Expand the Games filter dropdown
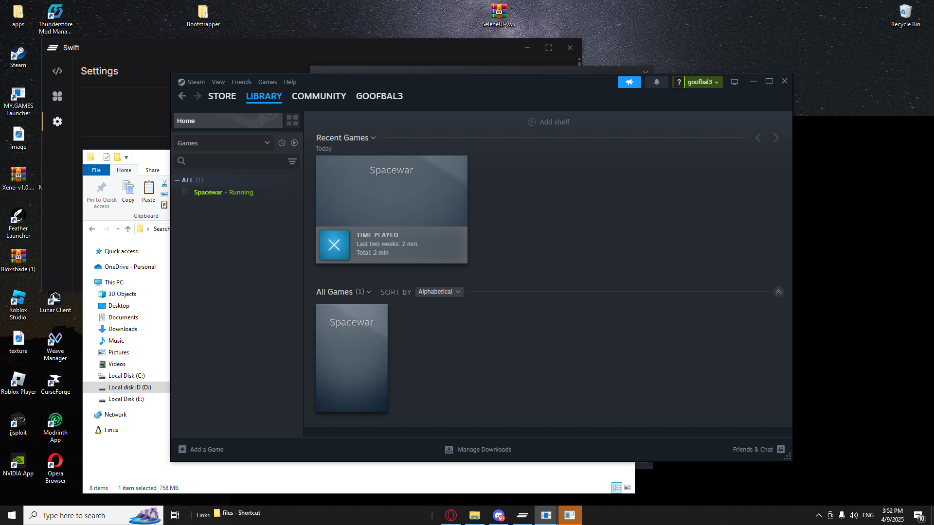This screenshot has width=934, height=525. click(x=223, y=143)
